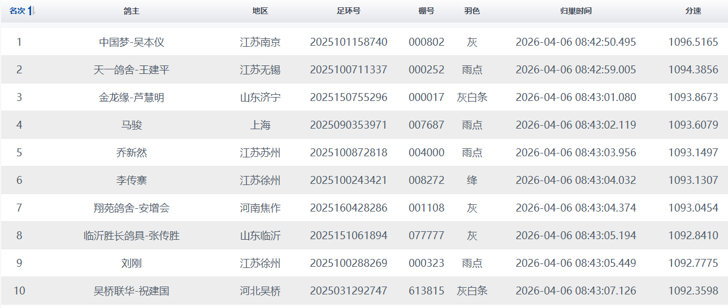Click the name 临沂胜长鸽具-张传胜
728x308 pixels.
(x=132, y=236)
